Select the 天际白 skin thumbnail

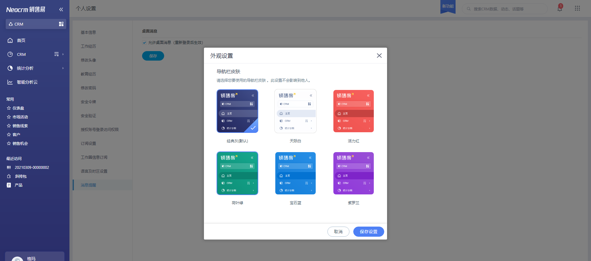[x=295, y=111]
